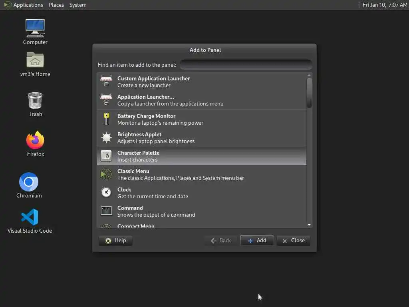Select 'Get the current time and date'
Image resolution: width=409 pixels, height=307 pixels.
tap(153, 196)
